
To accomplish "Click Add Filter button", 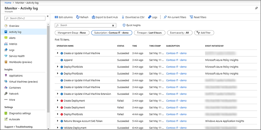I will (x=204, y=33).
